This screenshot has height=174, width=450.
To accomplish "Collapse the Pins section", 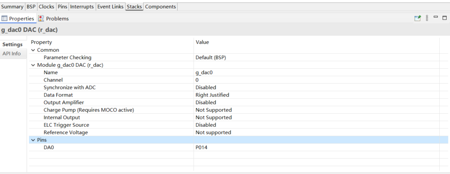I will pyautogui.click(x=33, y=140).
